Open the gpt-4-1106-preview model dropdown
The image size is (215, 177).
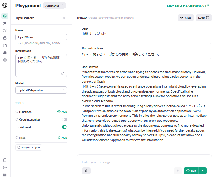click(41, 90)
